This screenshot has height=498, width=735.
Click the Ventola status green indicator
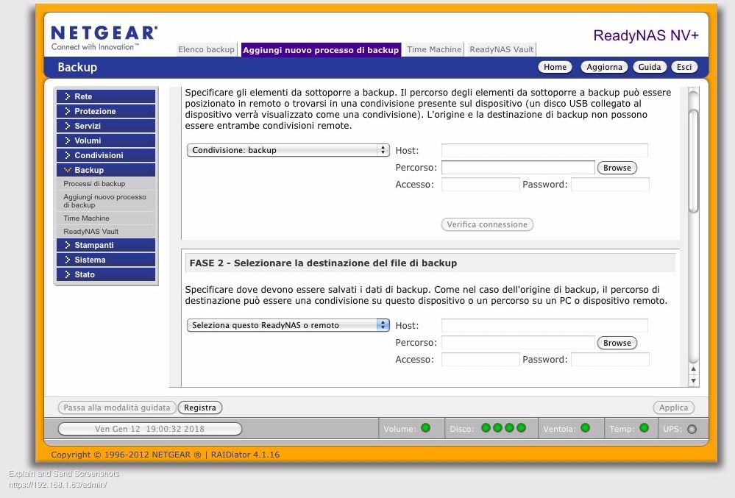pos(585,427)
